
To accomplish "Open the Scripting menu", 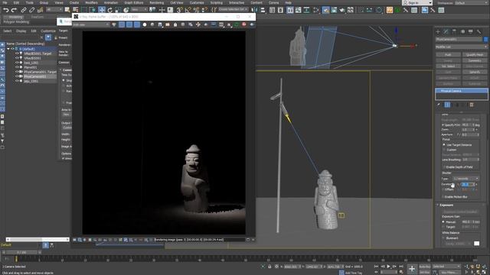I will [x=216, y=2].
